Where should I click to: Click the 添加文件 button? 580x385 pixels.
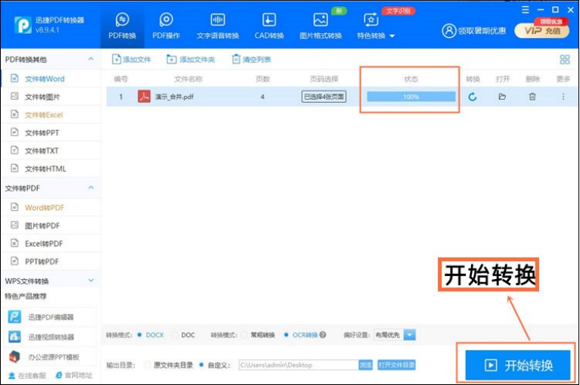[x=132, y=60]
